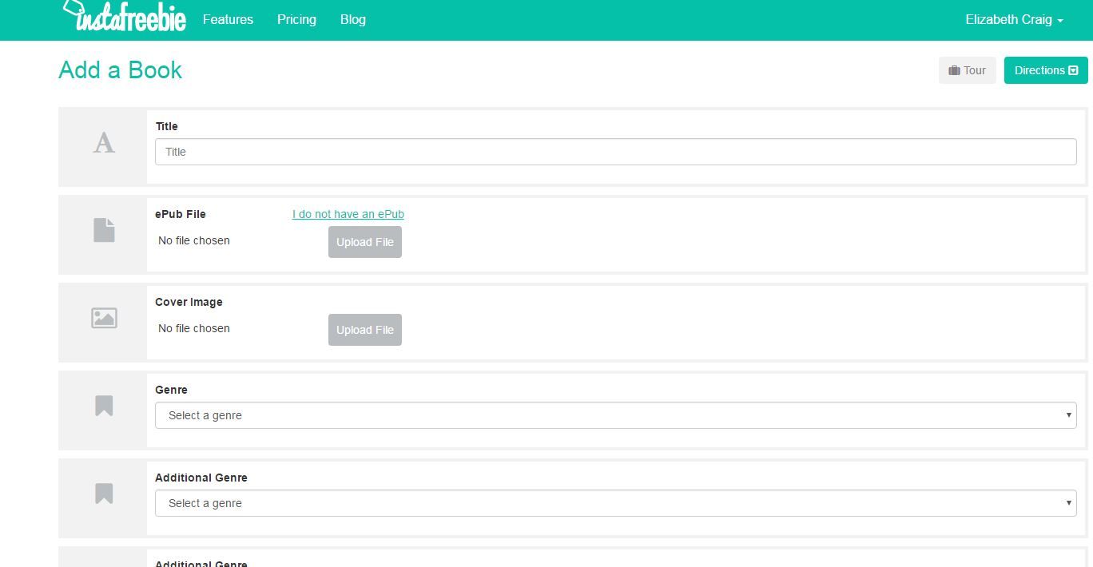Viewport: 1093px width, 567px height.
Task: Open the first Additional Genre dropdown
Action: click(616, 503)
